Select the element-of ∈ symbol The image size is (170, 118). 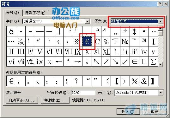(x=135, y=62)
